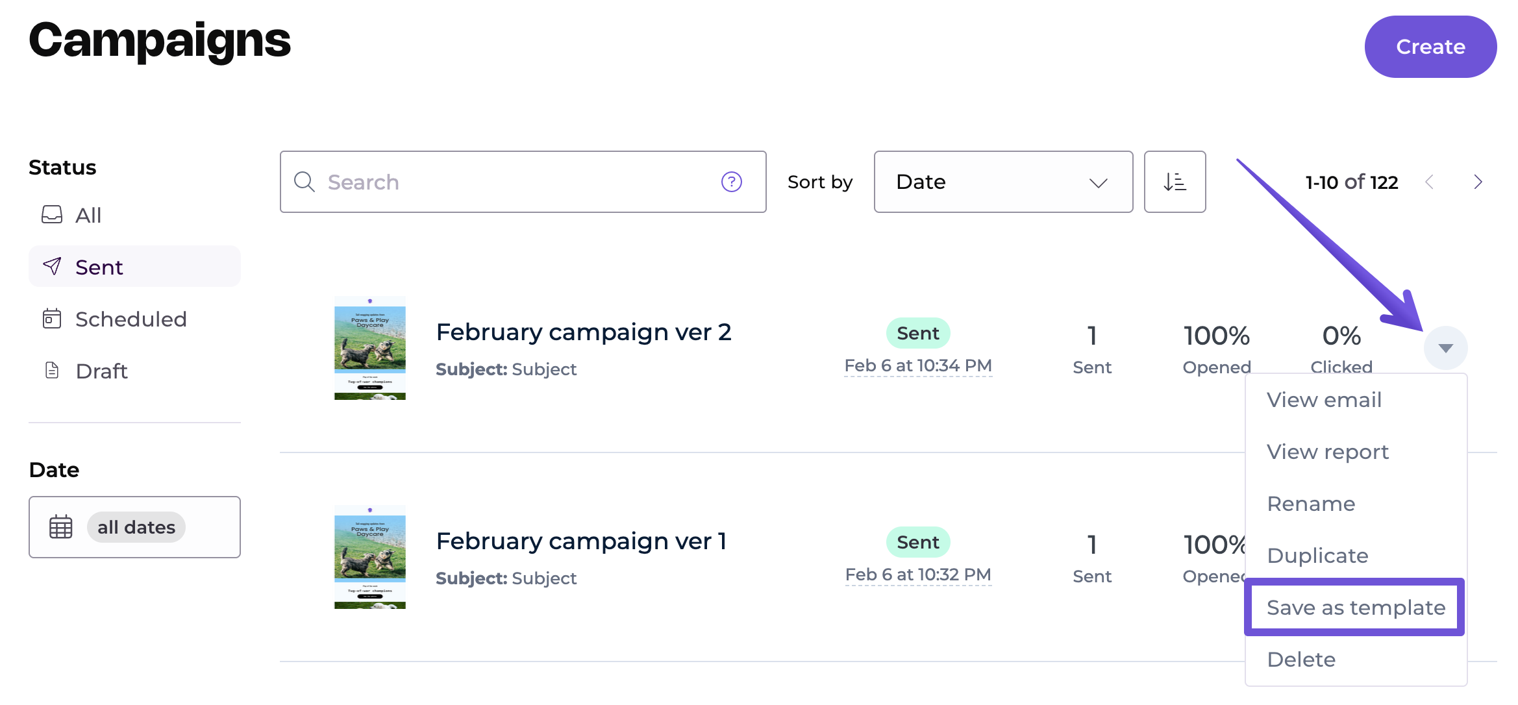This screenshot has width=1518, height=705.
Task: Select View report in the dropdown menu
Action: point(1327,451)
